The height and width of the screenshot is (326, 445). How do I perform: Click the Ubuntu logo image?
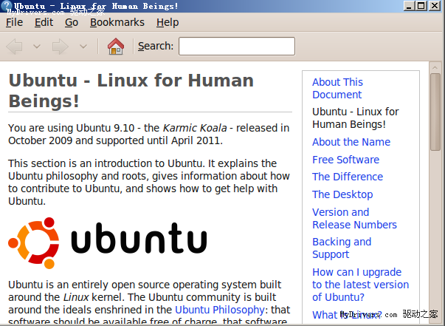point(108,243)
